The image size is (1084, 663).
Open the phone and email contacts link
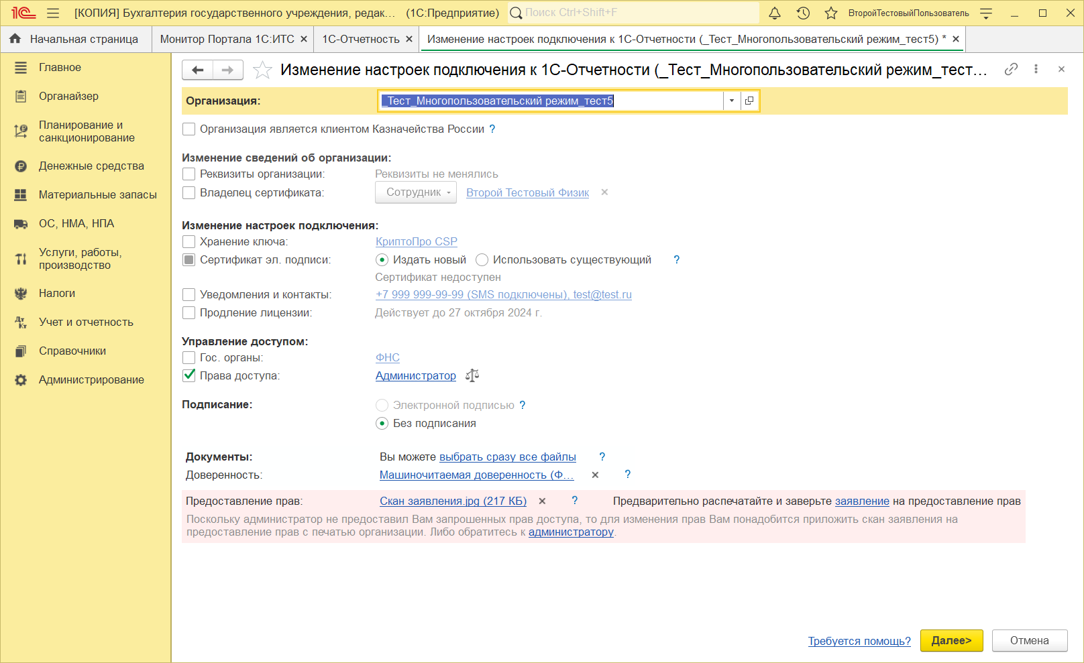pyautogui.click(x=504, y=294)
